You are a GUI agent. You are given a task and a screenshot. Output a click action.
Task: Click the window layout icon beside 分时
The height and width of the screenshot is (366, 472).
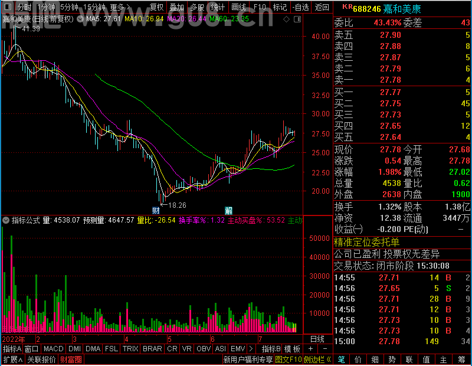point(8,7)
